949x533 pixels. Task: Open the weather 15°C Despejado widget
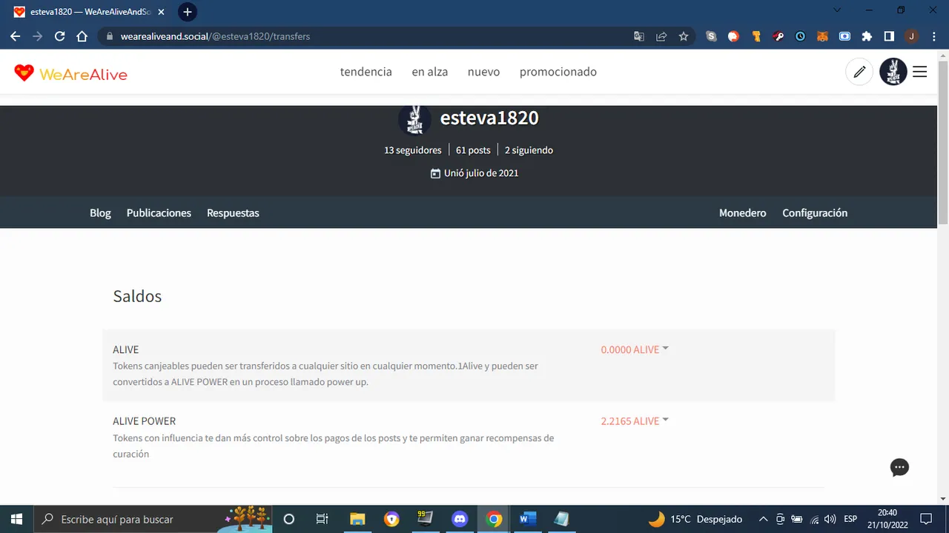(695, 519)
